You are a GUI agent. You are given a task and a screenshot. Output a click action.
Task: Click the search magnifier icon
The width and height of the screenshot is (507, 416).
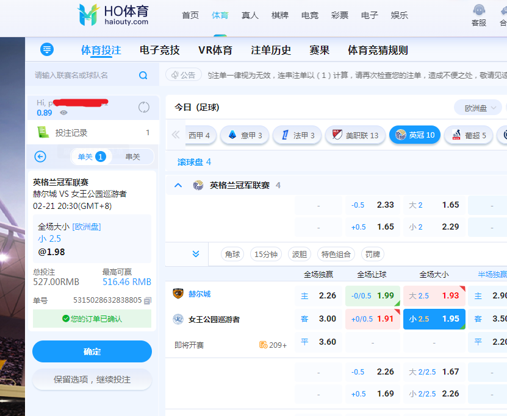(x=143, y=76)
